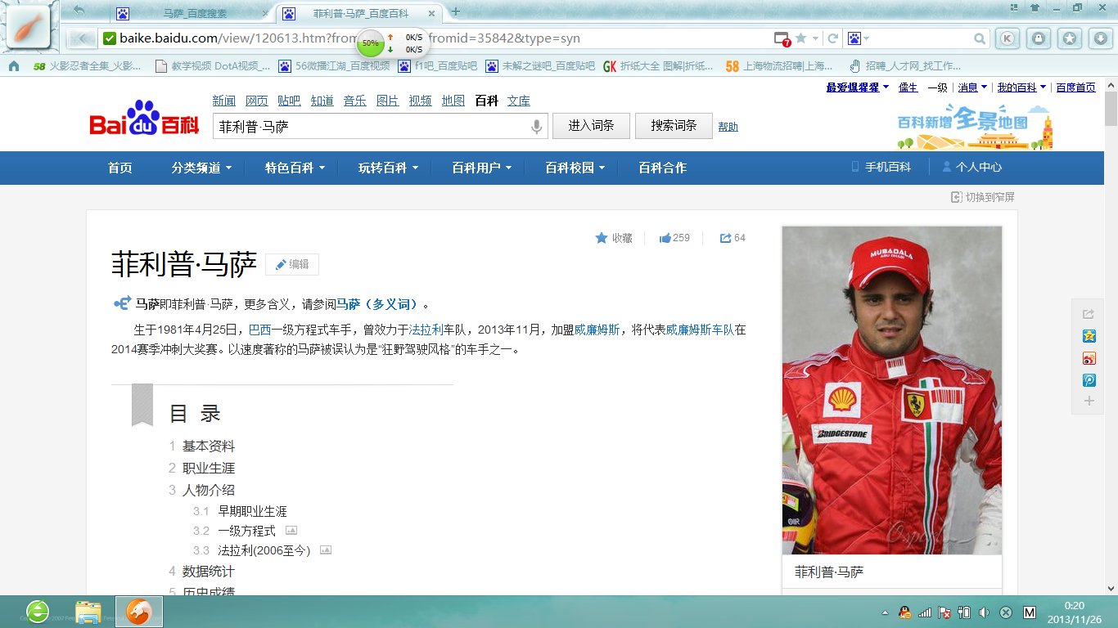Open 百科合作 in blue nav bar
1118x628 pixels.
point(663,168)
